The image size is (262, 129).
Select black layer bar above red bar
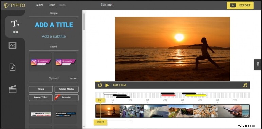tap(168, 94)
